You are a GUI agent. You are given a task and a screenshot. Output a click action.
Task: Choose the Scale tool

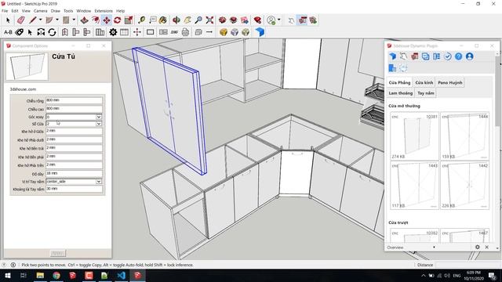coord(129,20)
